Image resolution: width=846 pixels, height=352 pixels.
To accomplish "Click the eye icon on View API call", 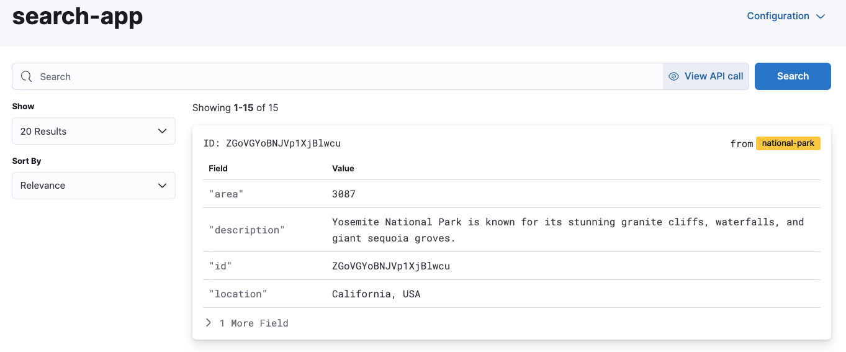I will [x=673, y=76].
